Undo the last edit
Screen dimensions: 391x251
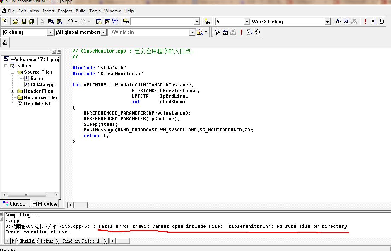coord(70,22)
